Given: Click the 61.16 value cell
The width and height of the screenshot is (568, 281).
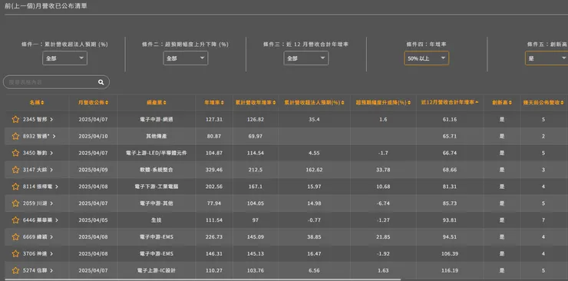Looking at the screenshot, I should [x=450, y=120].
